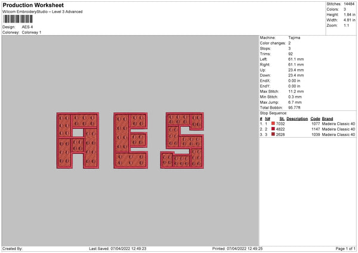Click thread code '1077' in stop sequence
The image size is (358, 253).
click(x=316, y=124)
